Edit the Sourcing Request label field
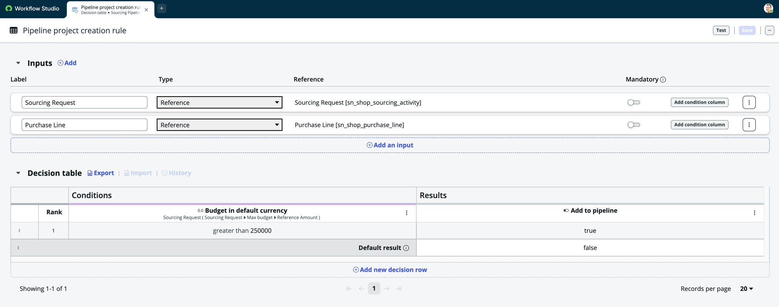 84,102
